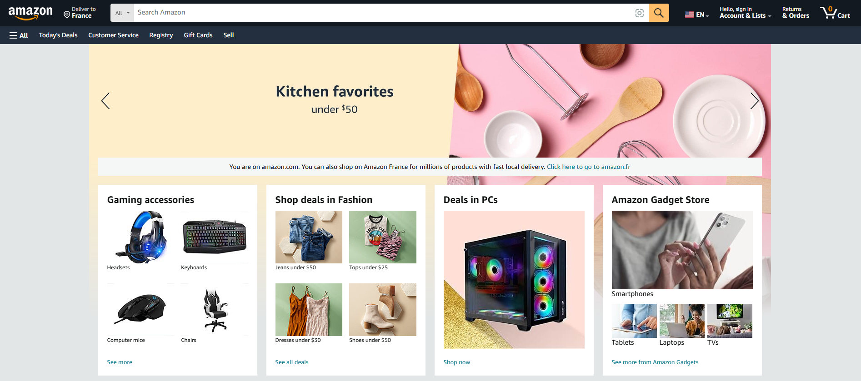
Task: Open Returns & Orders
Action: (x=796, y=13)
